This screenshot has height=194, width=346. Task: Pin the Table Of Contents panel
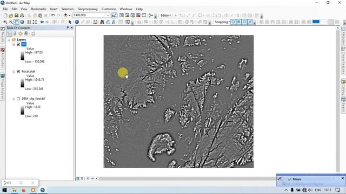point(68,27)
